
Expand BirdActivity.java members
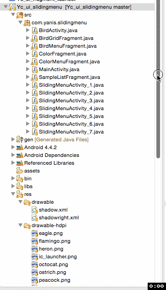28,30
